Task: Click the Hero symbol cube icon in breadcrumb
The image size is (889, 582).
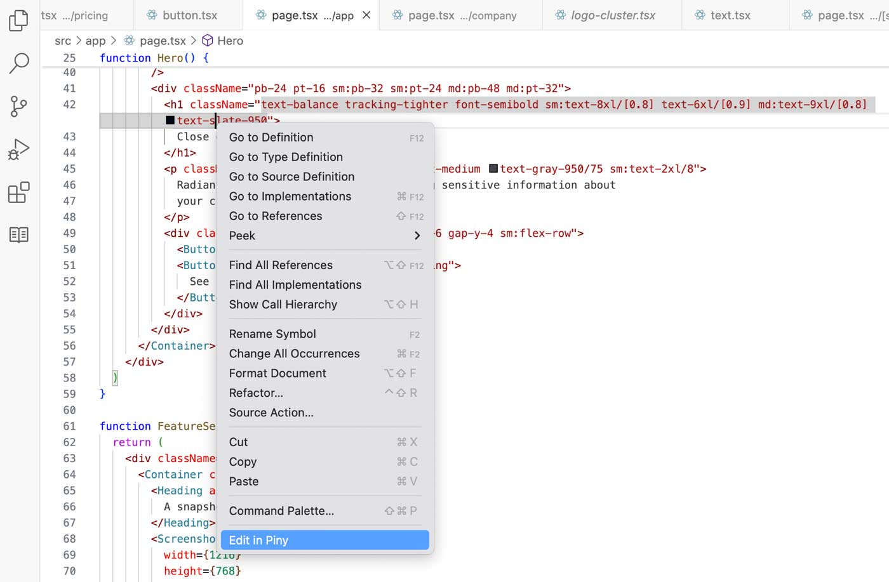Action: coord(208,41)
